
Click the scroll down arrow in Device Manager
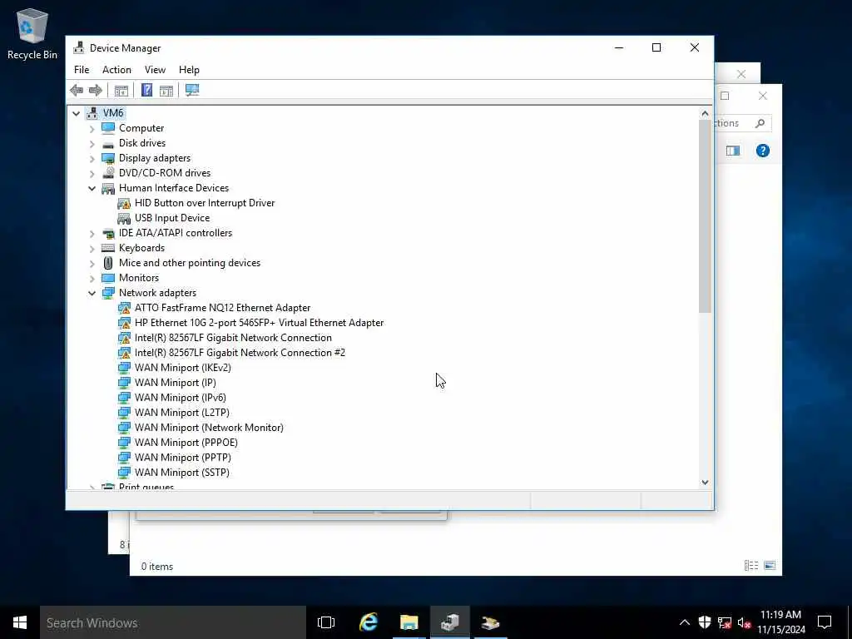click(705, 482)
